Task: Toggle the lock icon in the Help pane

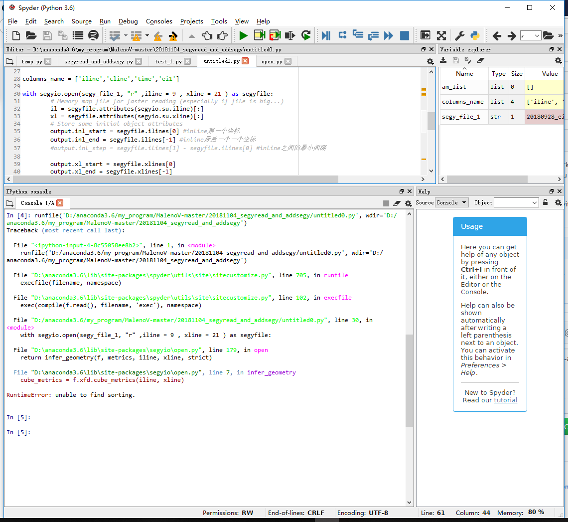Action: pyautogui.click(x=546, y=202)
